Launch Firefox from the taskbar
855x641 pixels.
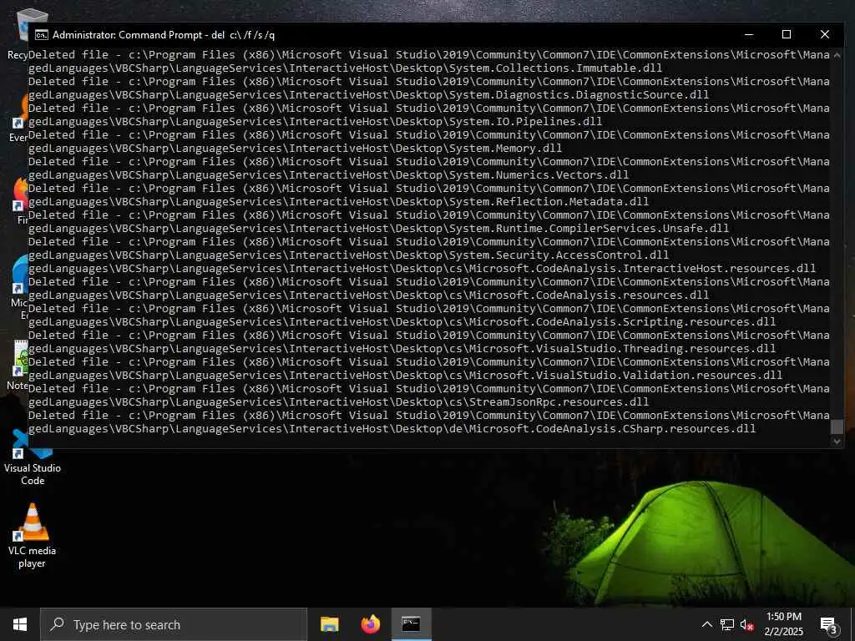click(x=370, y=624)
